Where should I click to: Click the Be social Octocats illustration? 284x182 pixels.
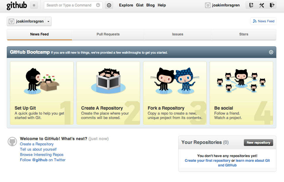point(241,81)
